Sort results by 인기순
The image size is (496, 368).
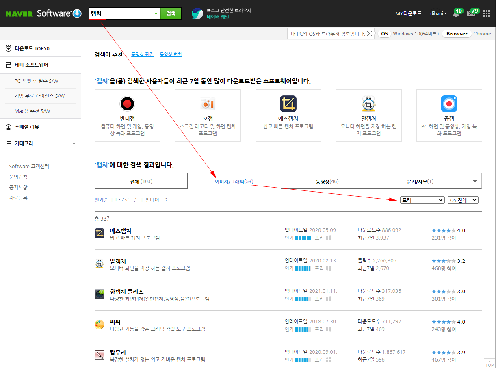pos(101,200)
